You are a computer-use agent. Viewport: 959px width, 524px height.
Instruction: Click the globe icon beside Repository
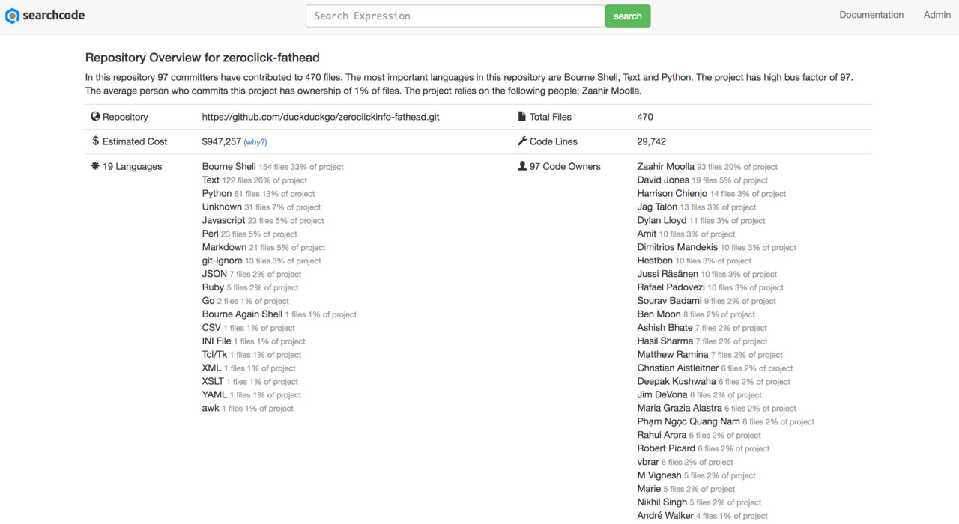pos(95,117)
